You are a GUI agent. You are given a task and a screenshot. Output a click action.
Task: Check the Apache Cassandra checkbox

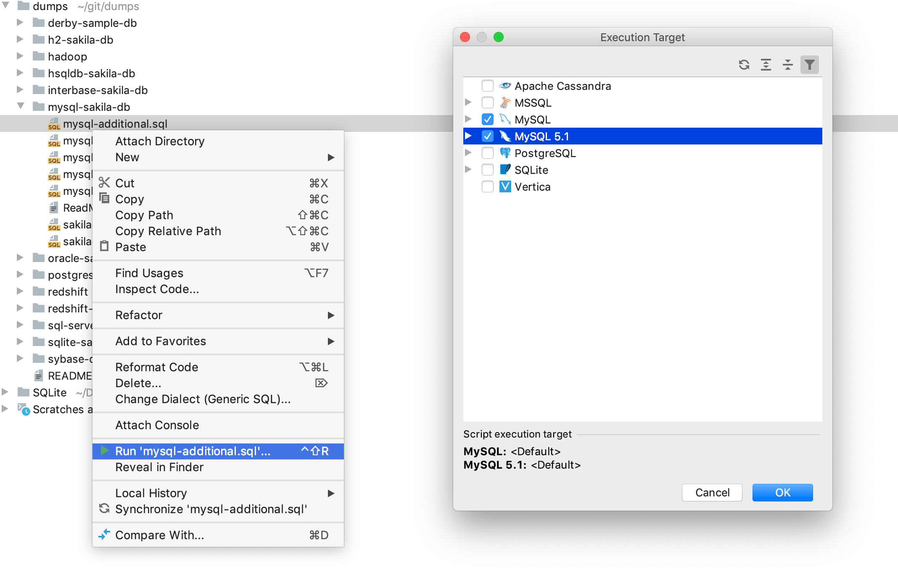click(487, 86)
